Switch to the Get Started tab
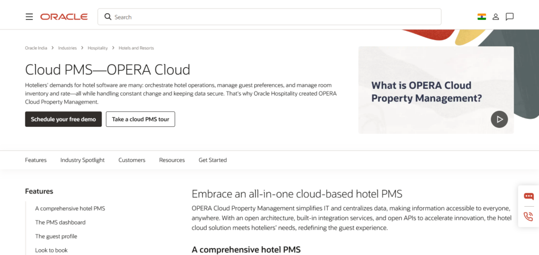Screen dimensions: 539x255 click(213, 160)
